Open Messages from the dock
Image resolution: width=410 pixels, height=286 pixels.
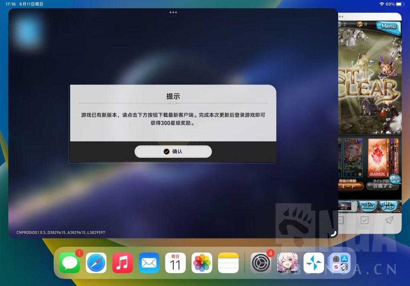[69, 263]
